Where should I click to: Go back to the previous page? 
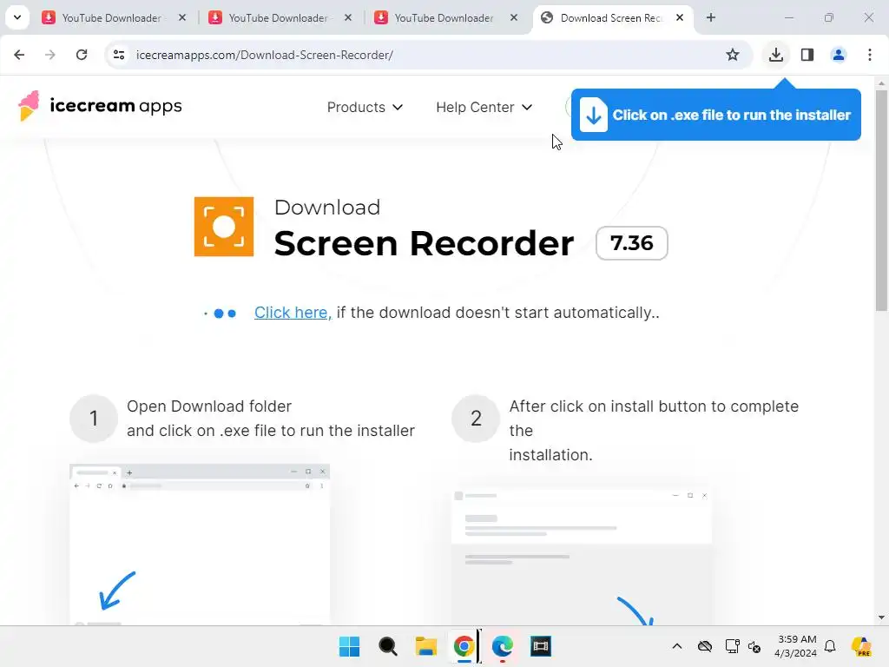pyautogui.click(x=19, y=55)
